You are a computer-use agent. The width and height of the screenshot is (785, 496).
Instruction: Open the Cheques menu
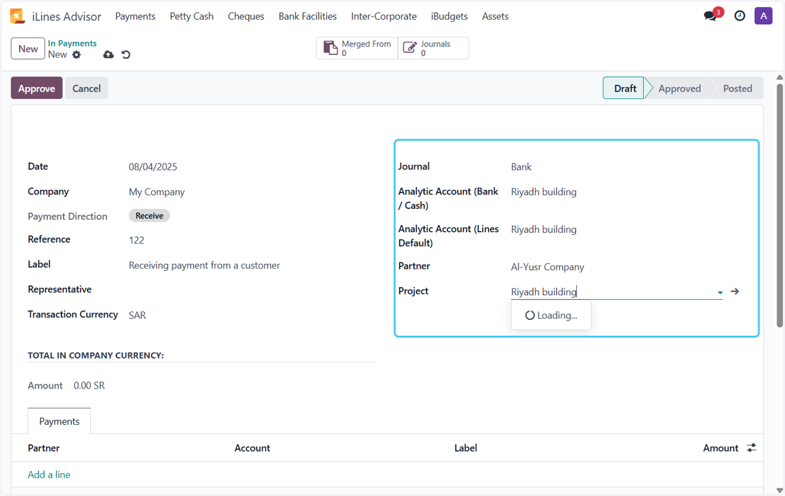[246, 16]
